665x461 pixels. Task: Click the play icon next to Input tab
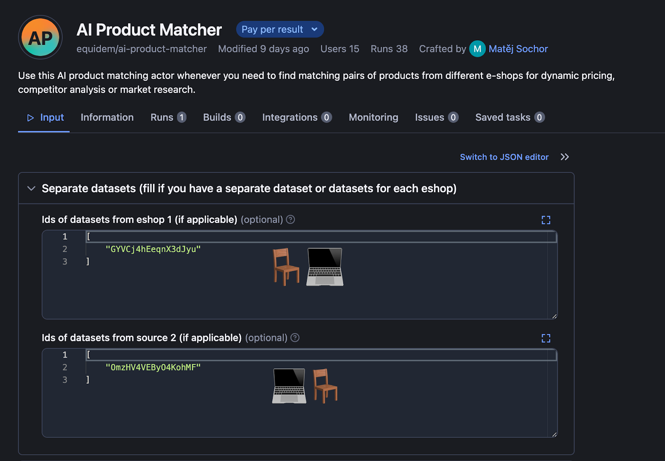coord(30,118)
